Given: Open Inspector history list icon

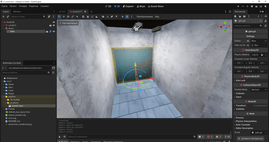Looking at the screenshot, I should pos(266,16).
